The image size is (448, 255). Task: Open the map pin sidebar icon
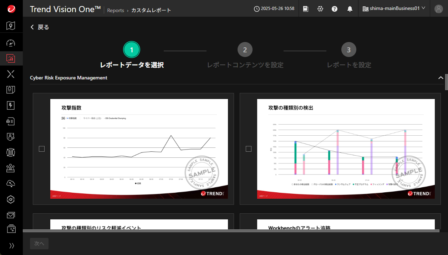pyautogui.click(x=11, y=26)
